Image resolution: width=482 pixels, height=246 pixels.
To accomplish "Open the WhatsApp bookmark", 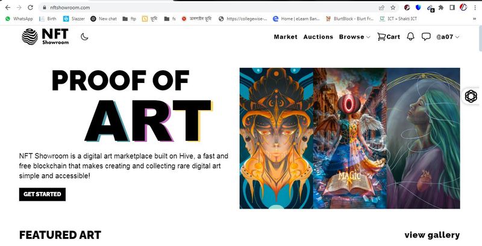I will point(19,19).
